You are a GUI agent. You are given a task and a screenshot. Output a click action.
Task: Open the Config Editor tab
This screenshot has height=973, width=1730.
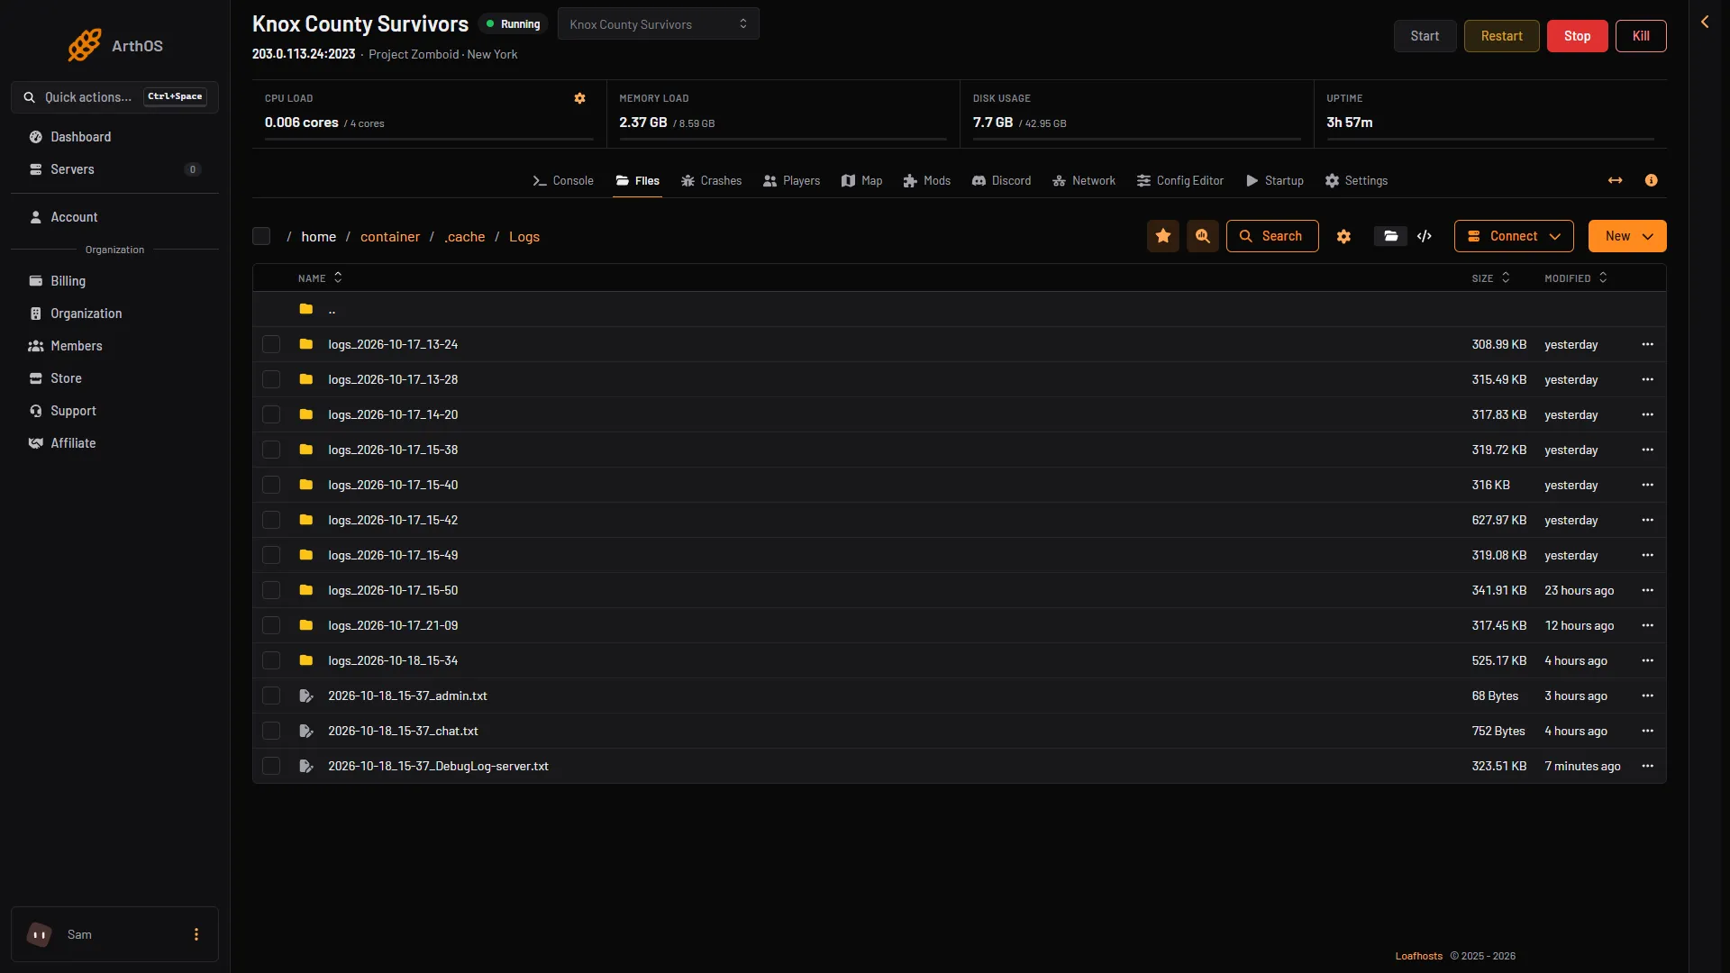point(1180,181)
